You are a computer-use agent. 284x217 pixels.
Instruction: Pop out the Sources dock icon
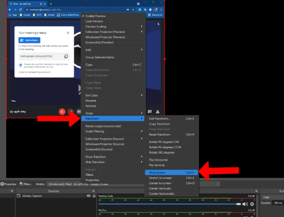coord(93,191)
